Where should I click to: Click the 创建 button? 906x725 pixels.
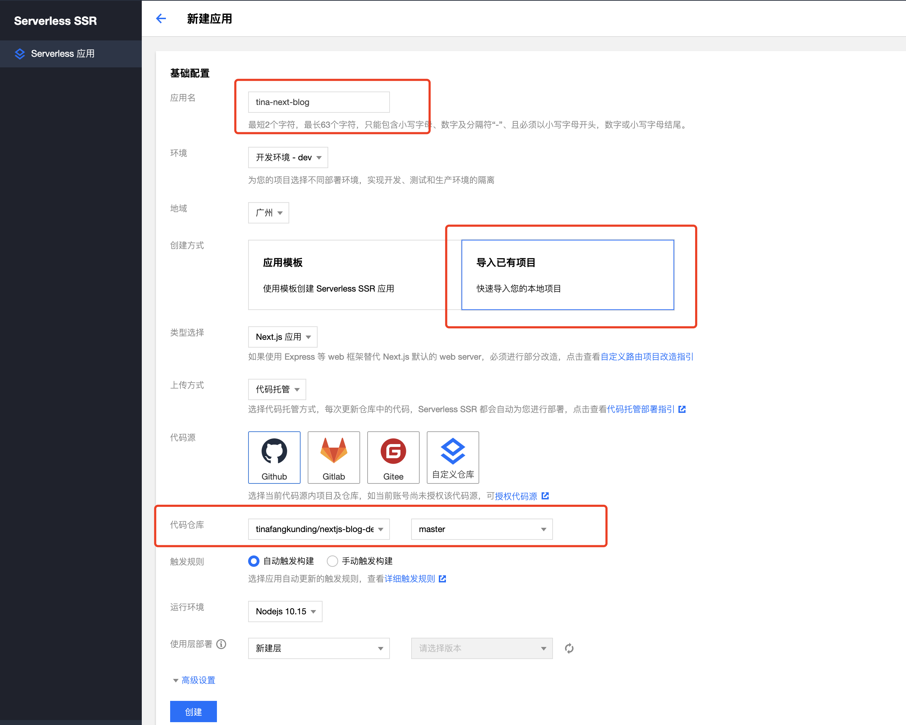coord(193,712)
